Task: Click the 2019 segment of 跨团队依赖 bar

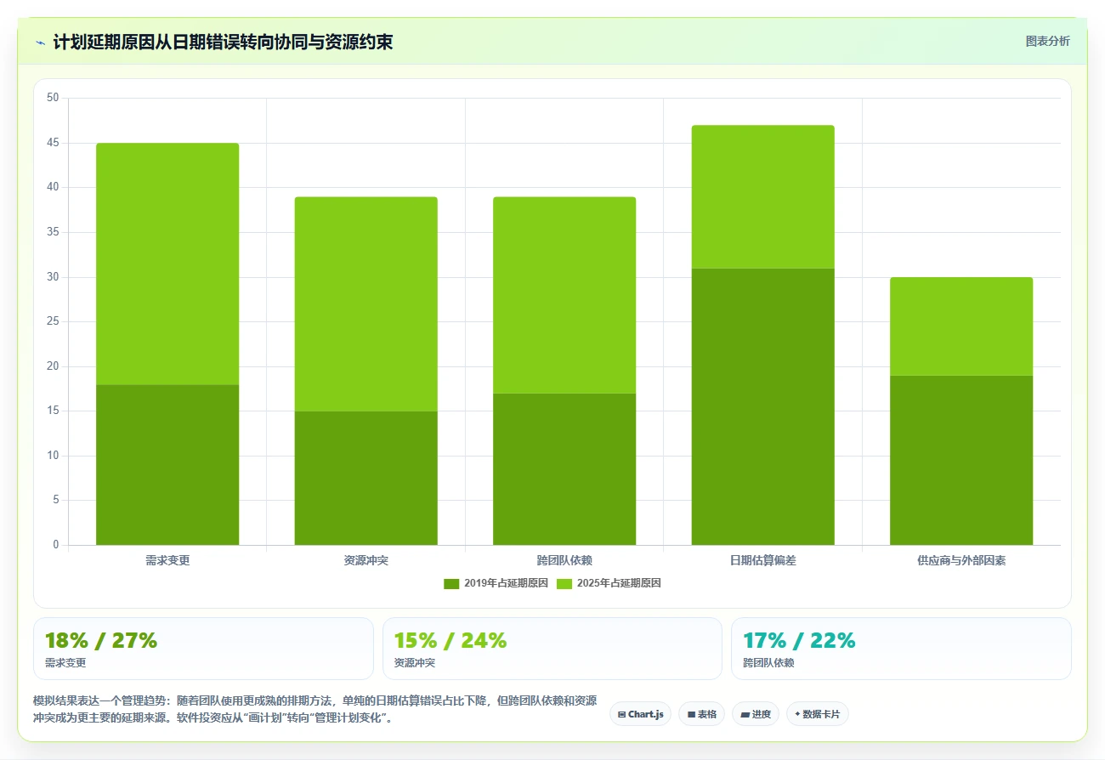Action: (564, 468)
